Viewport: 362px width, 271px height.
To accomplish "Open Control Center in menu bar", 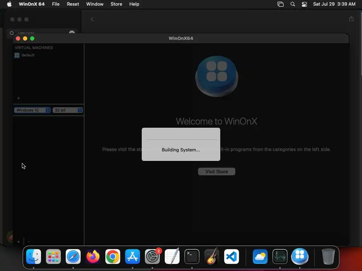I will point(304,4).
